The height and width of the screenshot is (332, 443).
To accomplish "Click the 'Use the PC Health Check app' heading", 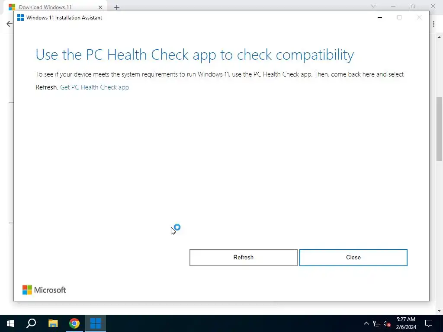I will click(195, 55).
